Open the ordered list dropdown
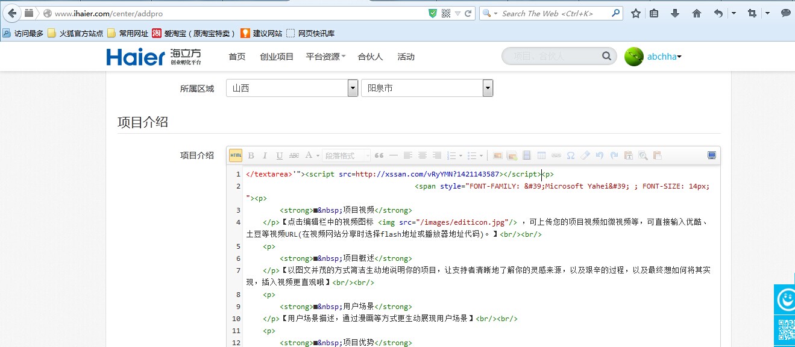Image resolution: width=795 pixels, height=347 pixels. click(x=454, y=155)
